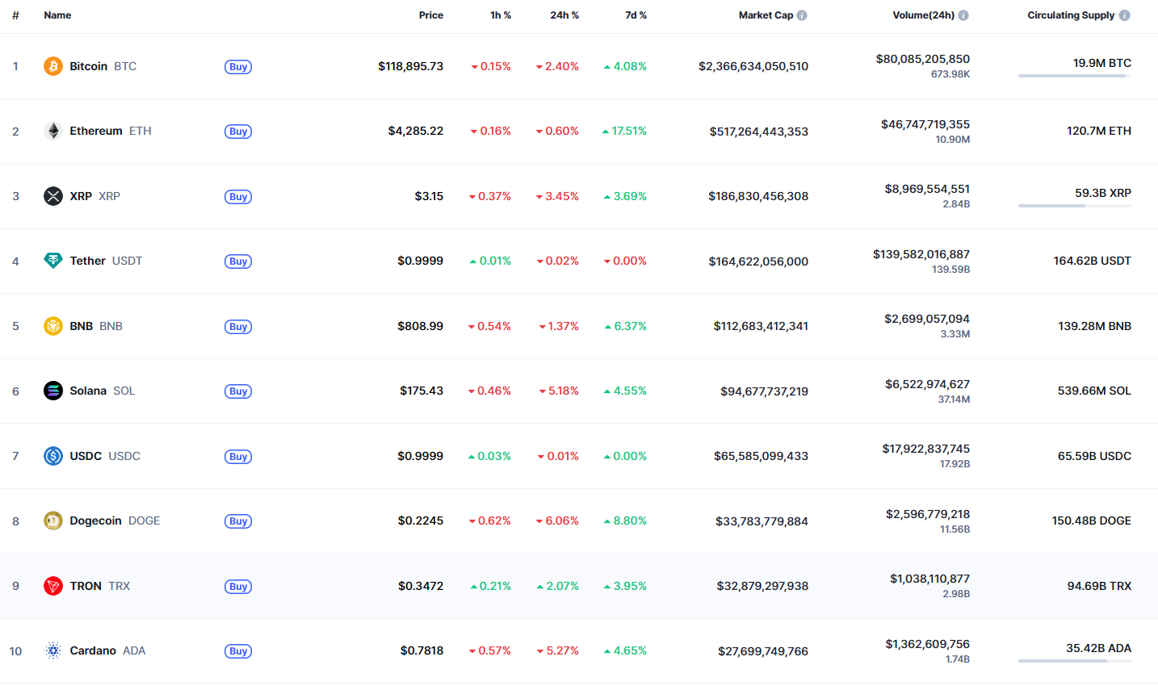
Task: Sort by the # rank column header
Action: click(15, 15)
